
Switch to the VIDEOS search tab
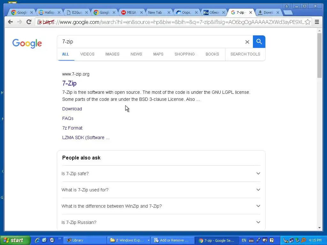pos(87,54)
